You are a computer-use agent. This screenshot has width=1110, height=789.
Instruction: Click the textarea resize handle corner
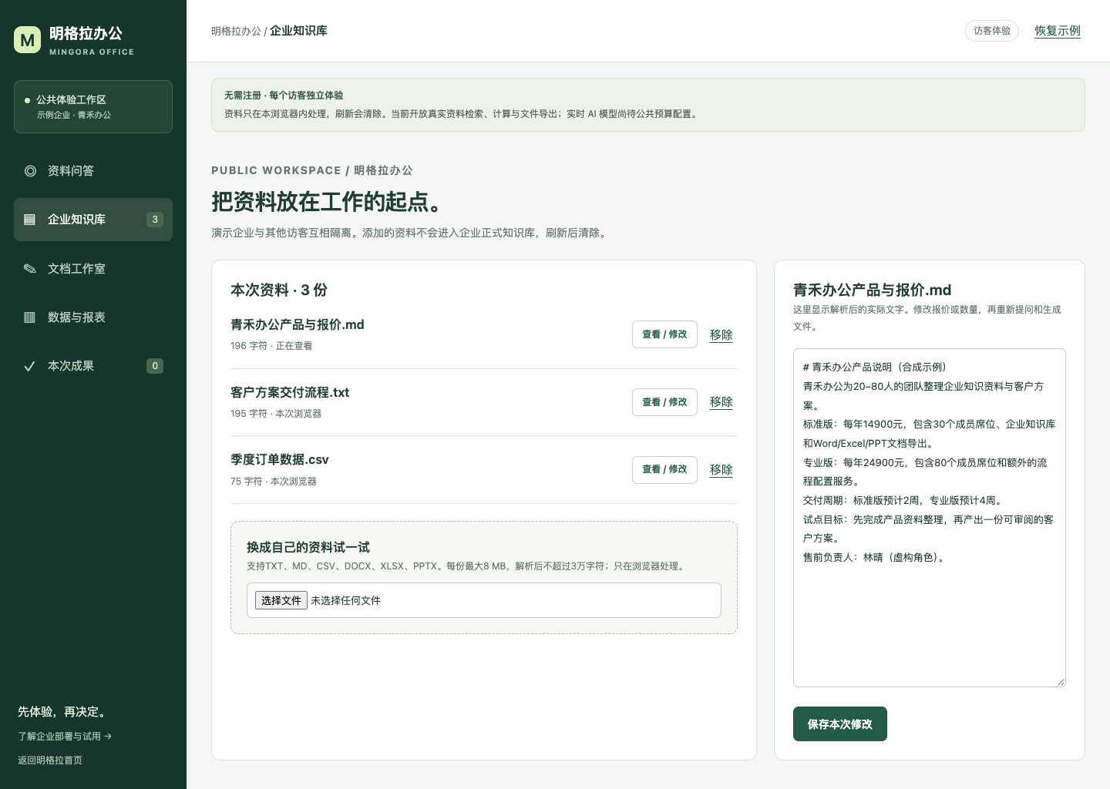pyautogui.click(x=1061, y=682)
